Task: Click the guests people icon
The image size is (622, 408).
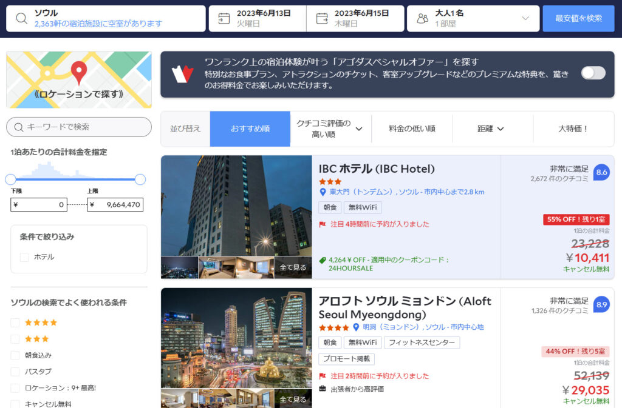Action: tap(423, 18)
